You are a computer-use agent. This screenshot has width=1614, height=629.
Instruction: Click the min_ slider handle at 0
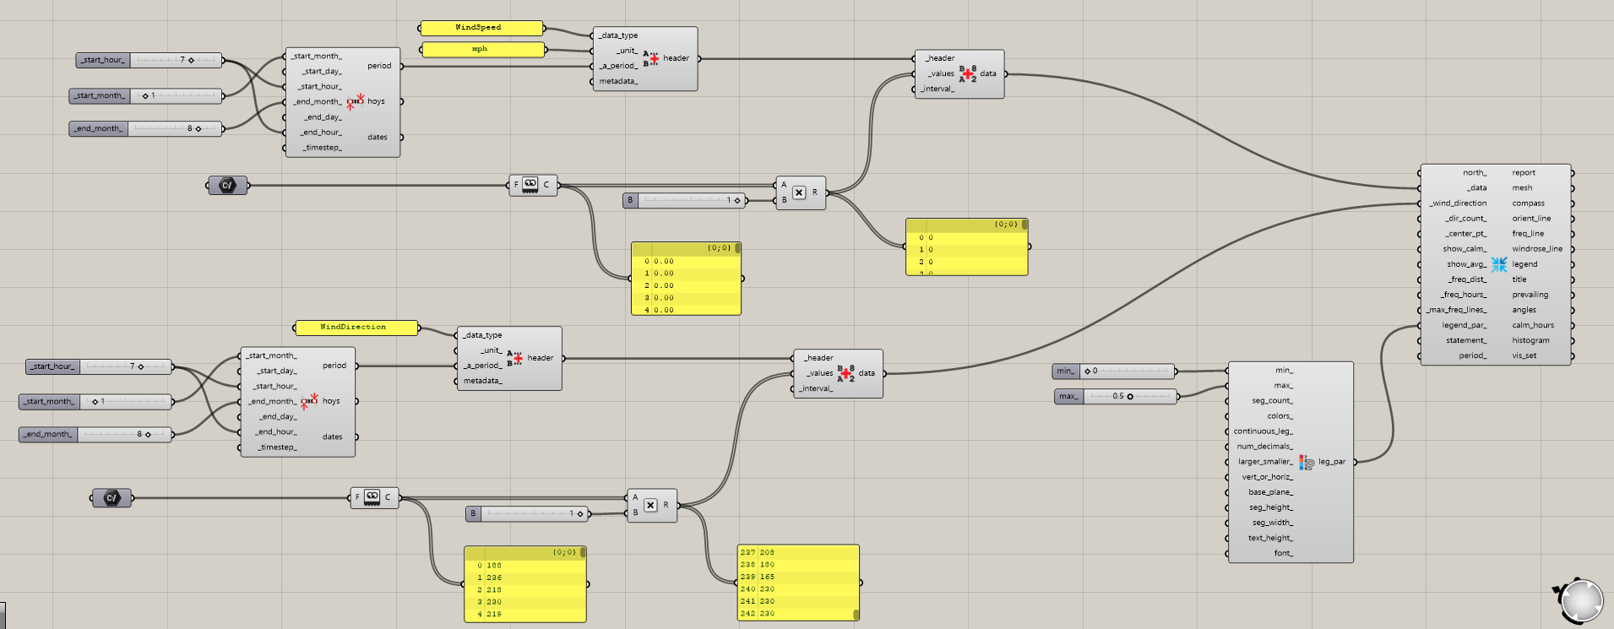(x=1088, y=371)
